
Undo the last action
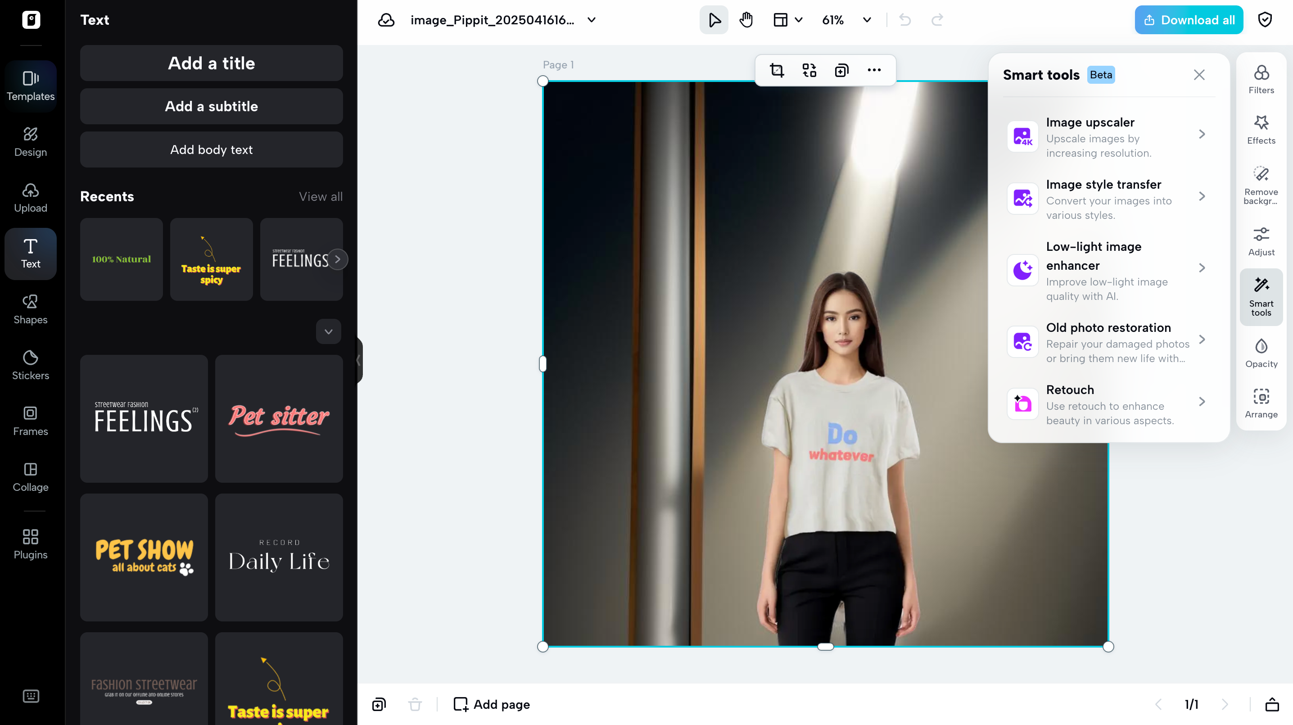pyautogui.click(x=905, y=20)
